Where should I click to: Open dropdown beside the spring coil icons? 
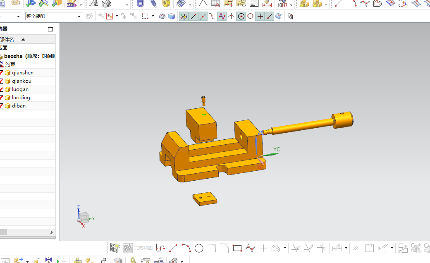[x=190, y=5]
